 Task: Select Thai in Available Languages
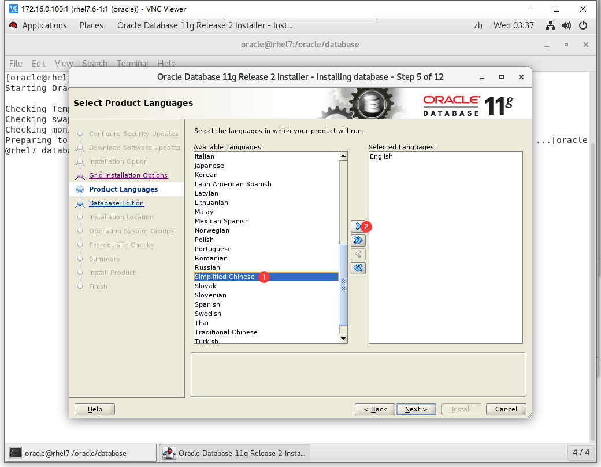pyautogui.click(x=266, y=323)
